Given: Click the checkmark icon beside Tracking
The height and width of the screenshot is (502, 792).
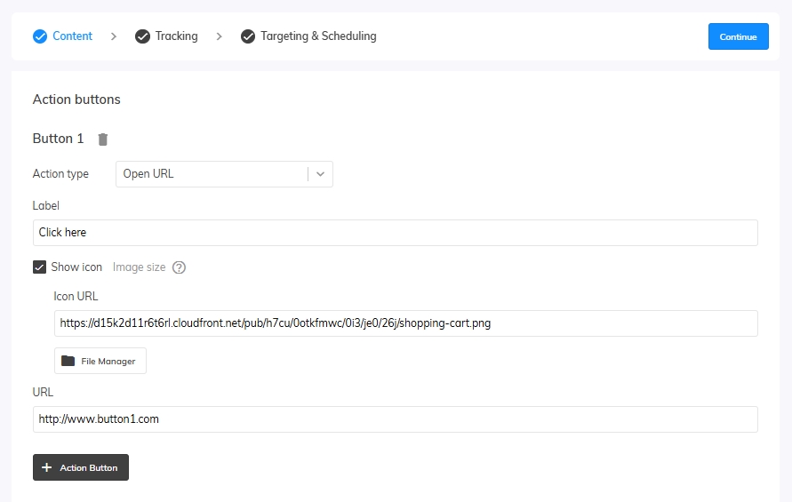Looking at the screenshot, I should (x=142, y=36).
